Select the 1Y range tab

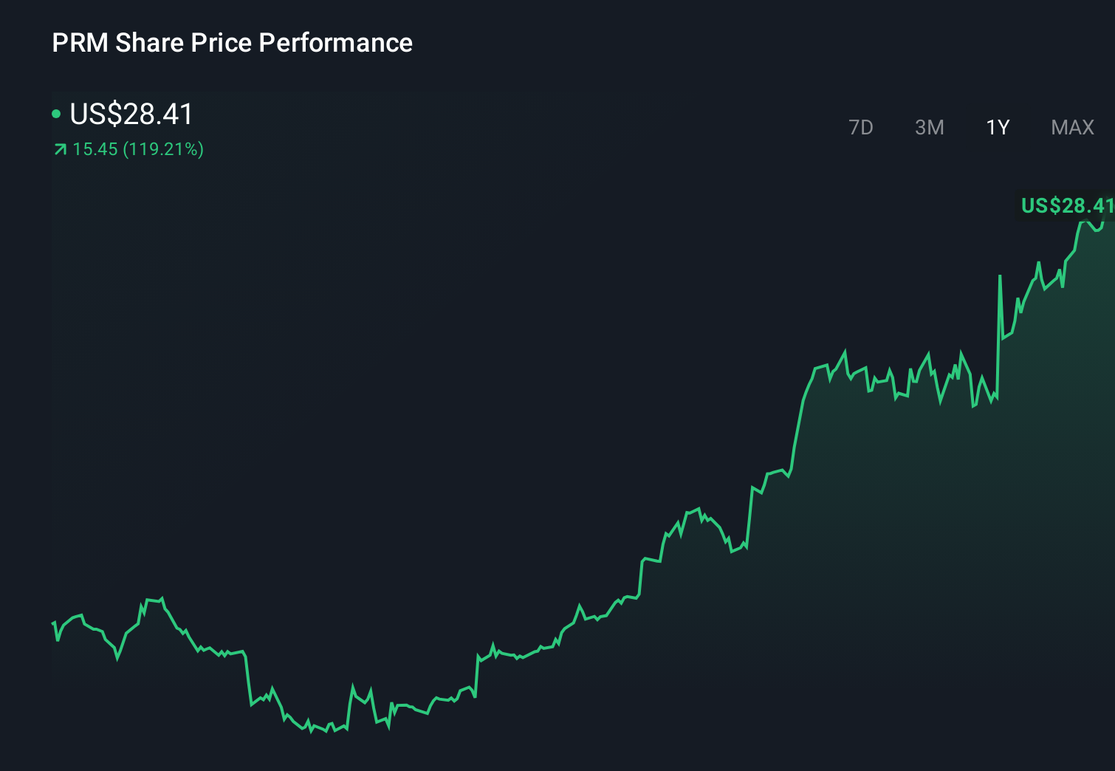(x=998, y=127)
